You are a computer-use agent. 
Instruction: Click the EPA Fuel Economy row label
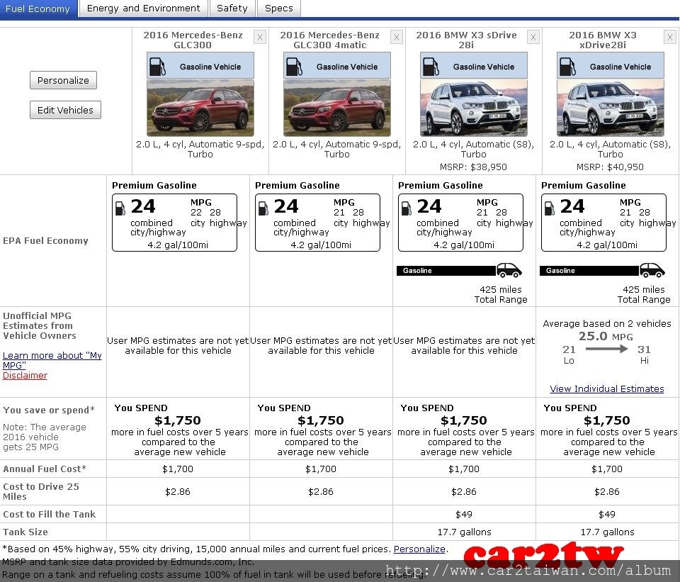coord(45,241)
